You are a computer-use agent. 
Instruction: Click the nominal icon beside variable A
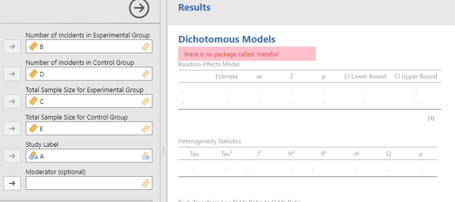click(x=33, y=156)
